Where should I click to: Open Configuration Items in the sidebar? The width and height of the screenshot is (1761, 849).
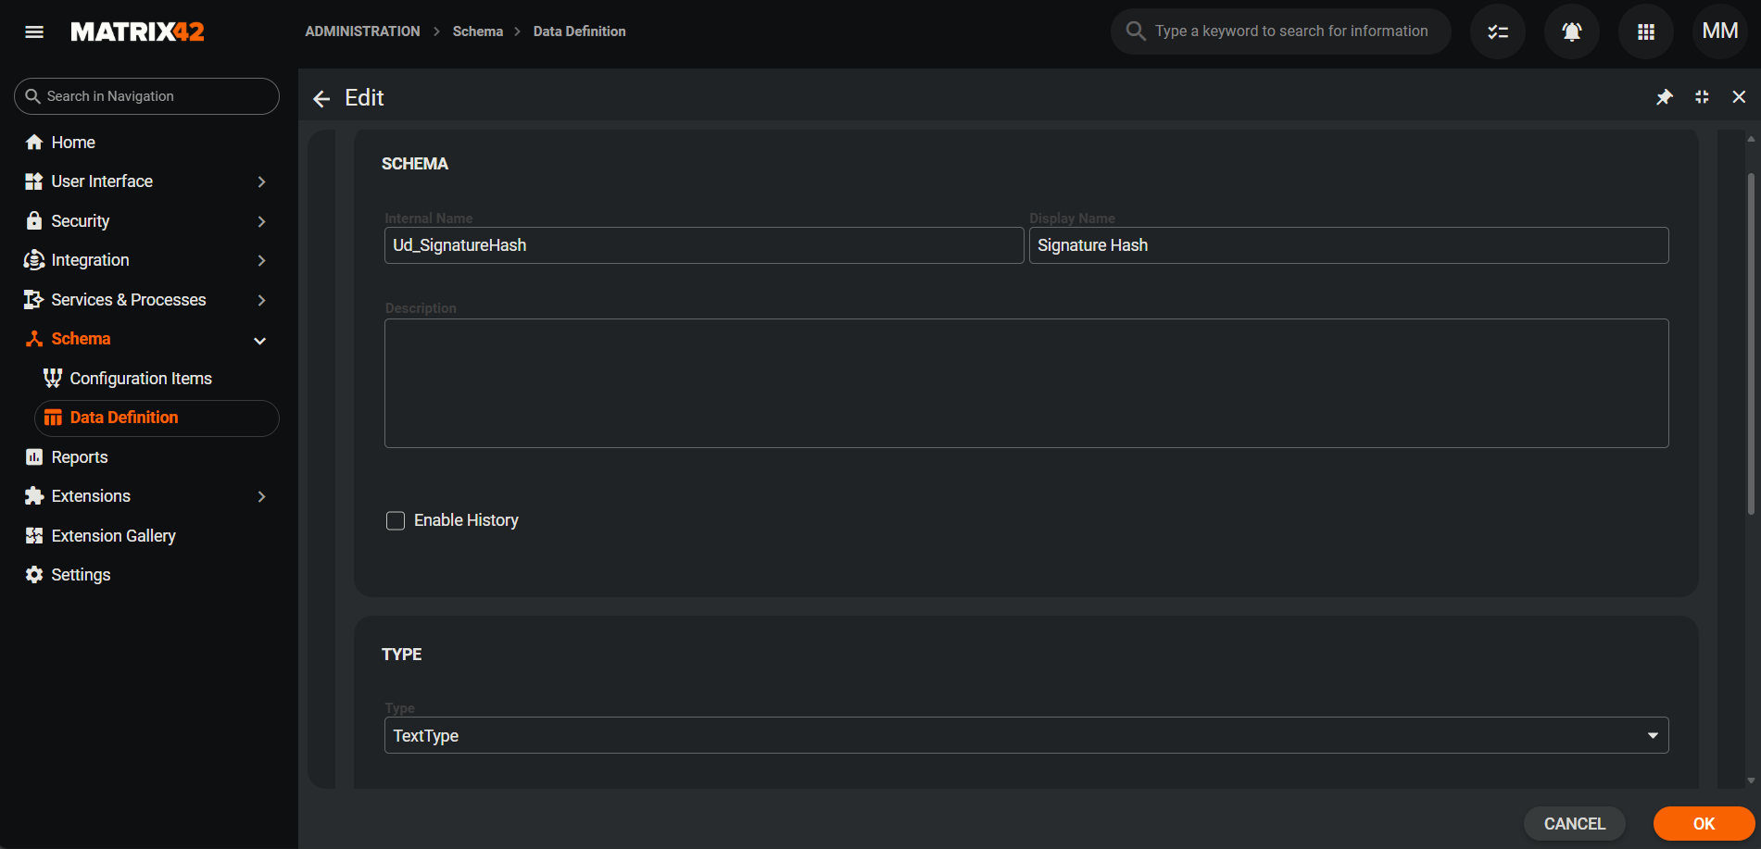point(141,379)
